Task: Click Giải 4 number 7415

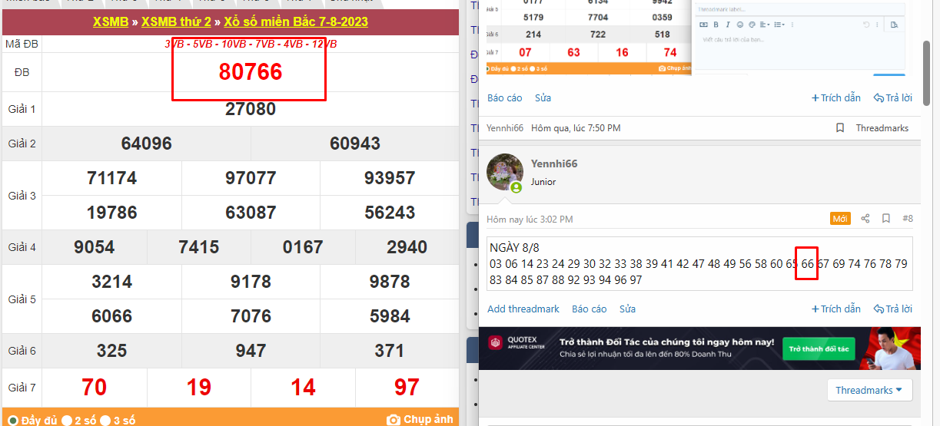Action: tap(199, 247)
